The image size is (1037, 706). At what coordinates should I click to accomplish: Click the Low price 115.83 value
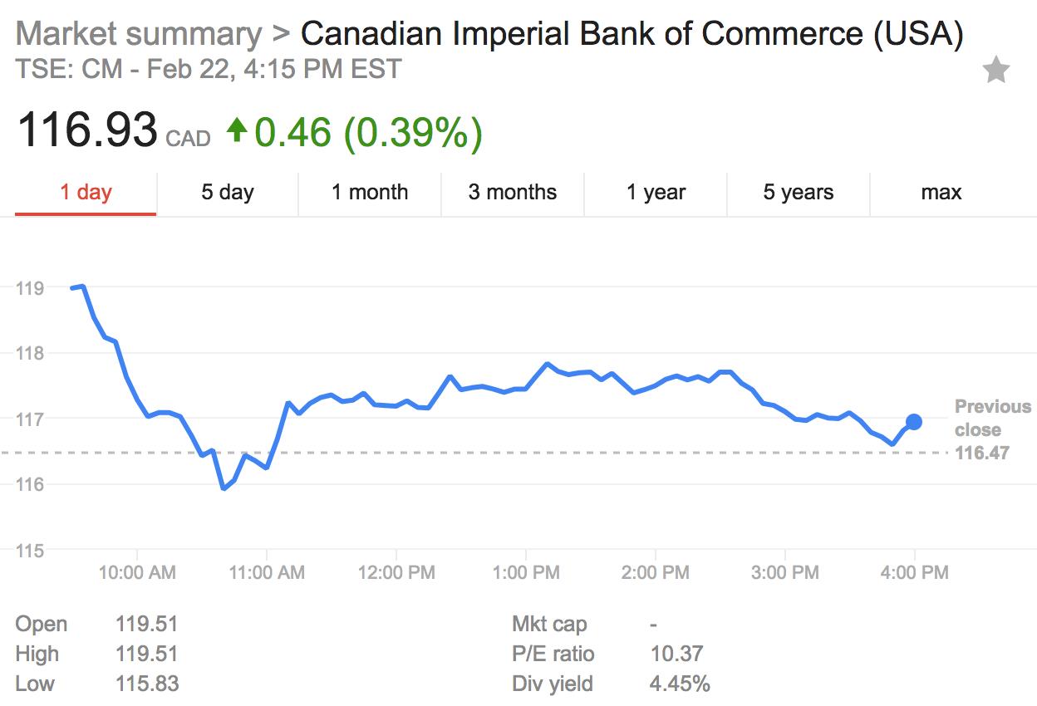pyautogui.click(x=146, y=684)
